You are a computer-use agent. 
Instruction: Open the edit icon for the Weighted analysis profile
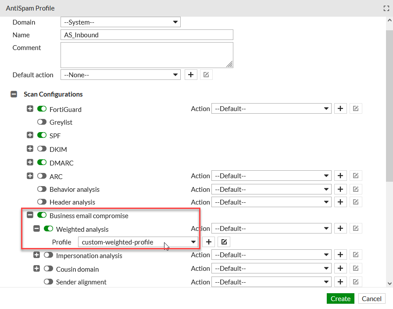point(224,241)
